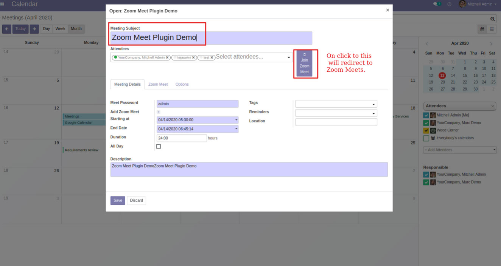The height and width of the screenshot is (266, 501).
Task: Click Everybody's calendars group icon
Action: tap(433, 138)
